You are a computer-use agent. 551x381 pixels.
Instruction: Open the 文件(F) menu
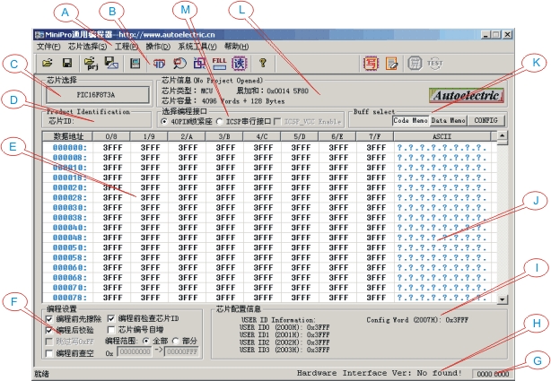48,47
